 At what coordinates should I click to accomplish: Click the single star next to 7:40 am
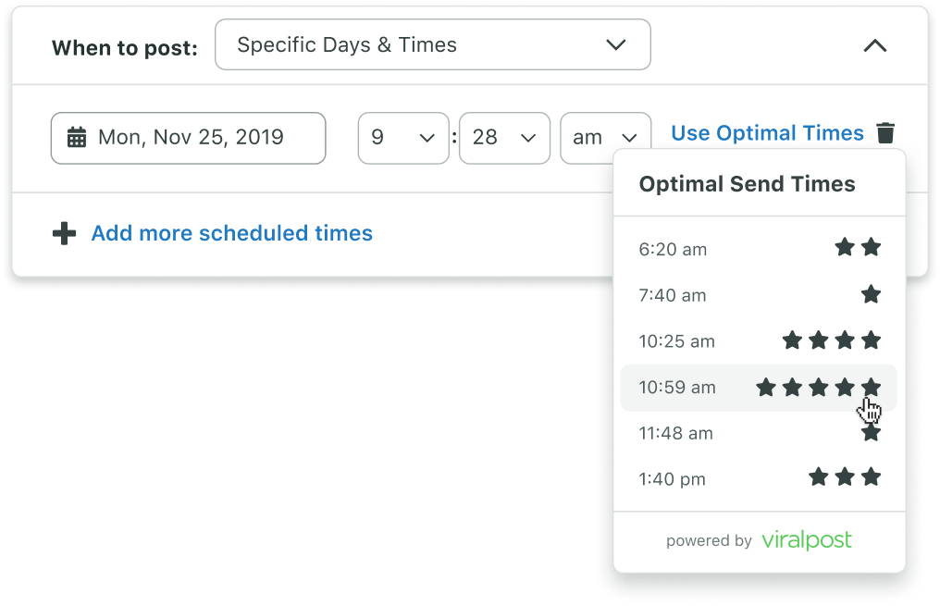pos(871,293)
